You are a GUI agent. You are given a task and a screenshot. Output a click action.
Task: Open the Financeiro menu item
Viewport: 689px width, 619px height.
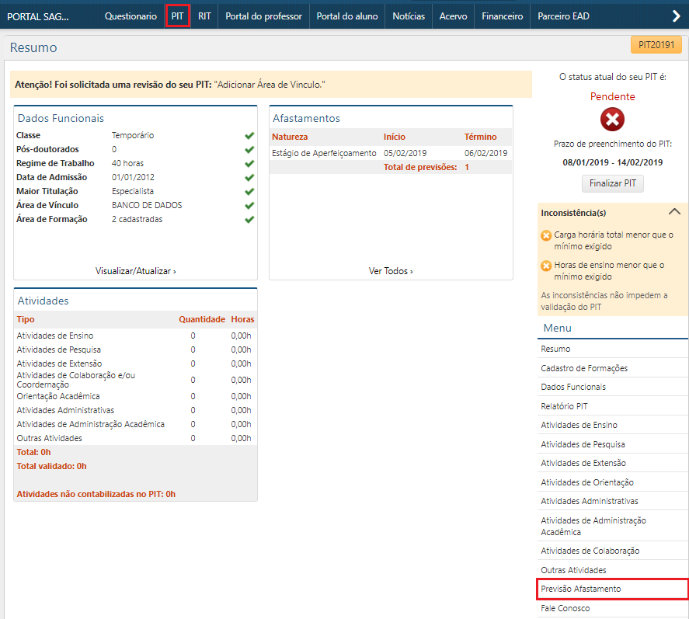point(502,16)
